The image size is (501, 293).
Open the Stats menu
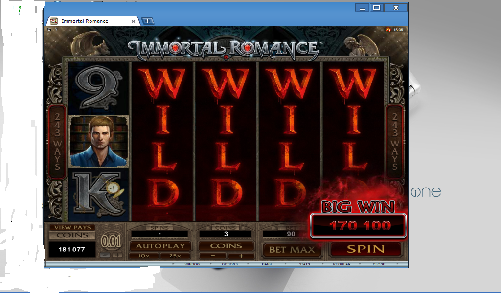click(x=304, y=264)
